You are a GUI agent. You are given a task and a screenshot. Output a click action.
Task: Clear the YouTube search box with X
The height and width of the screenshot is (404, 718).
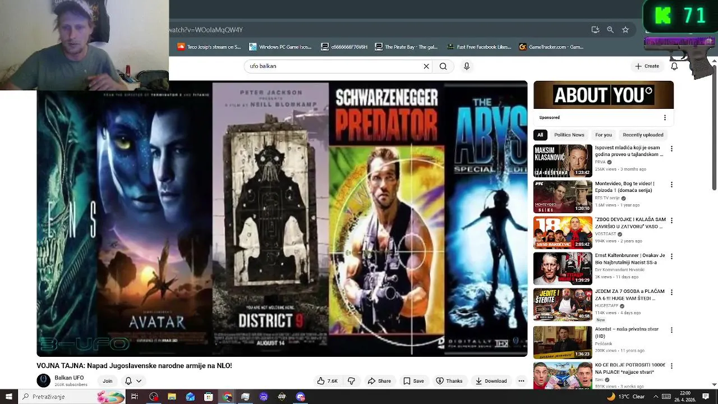pyautogui.click(x=426, y=66)
